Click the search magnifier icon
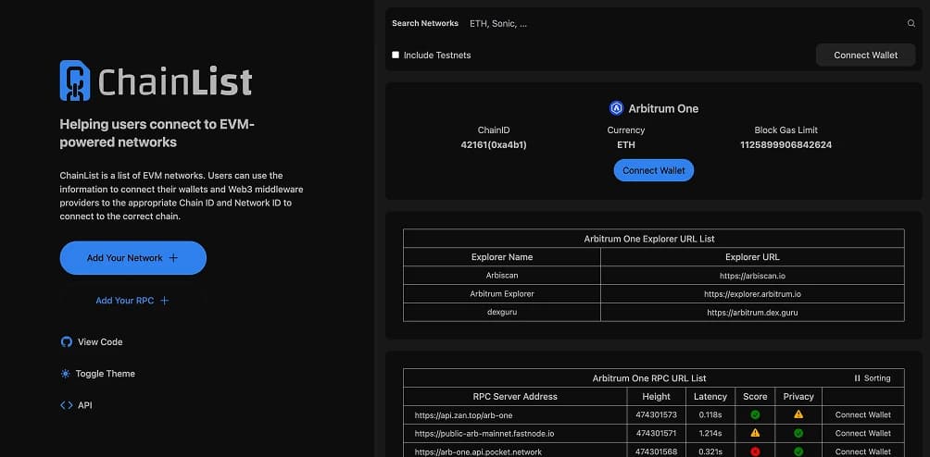930x457 pixels. (911, 24)
